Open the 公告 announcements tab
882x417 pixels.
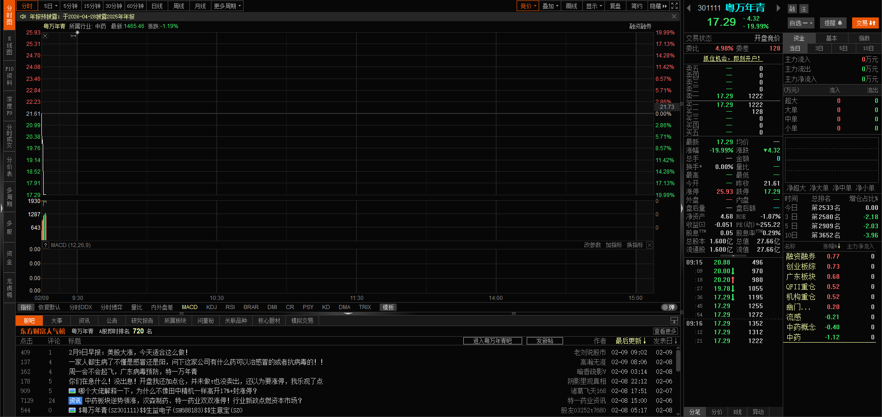[x=112, y=321]
